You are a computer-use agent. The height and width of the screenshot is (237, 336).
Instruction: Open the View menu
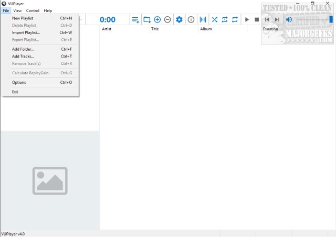[17, 10]
